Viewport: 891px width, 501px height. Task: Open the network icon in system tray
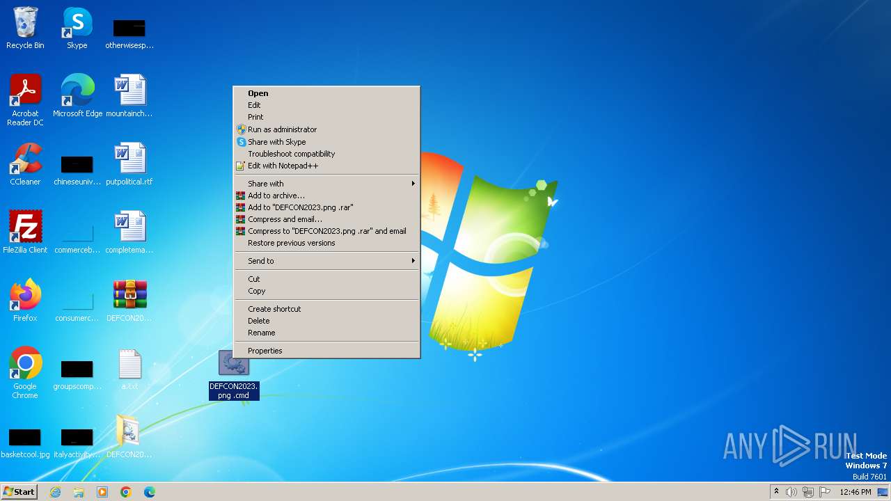(808, 492)
